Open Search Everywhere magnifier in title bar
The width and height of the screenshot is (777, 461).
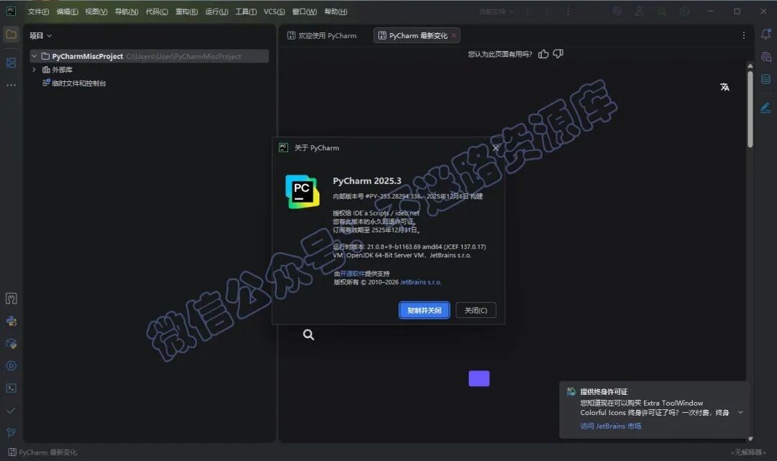pos(662,11)
